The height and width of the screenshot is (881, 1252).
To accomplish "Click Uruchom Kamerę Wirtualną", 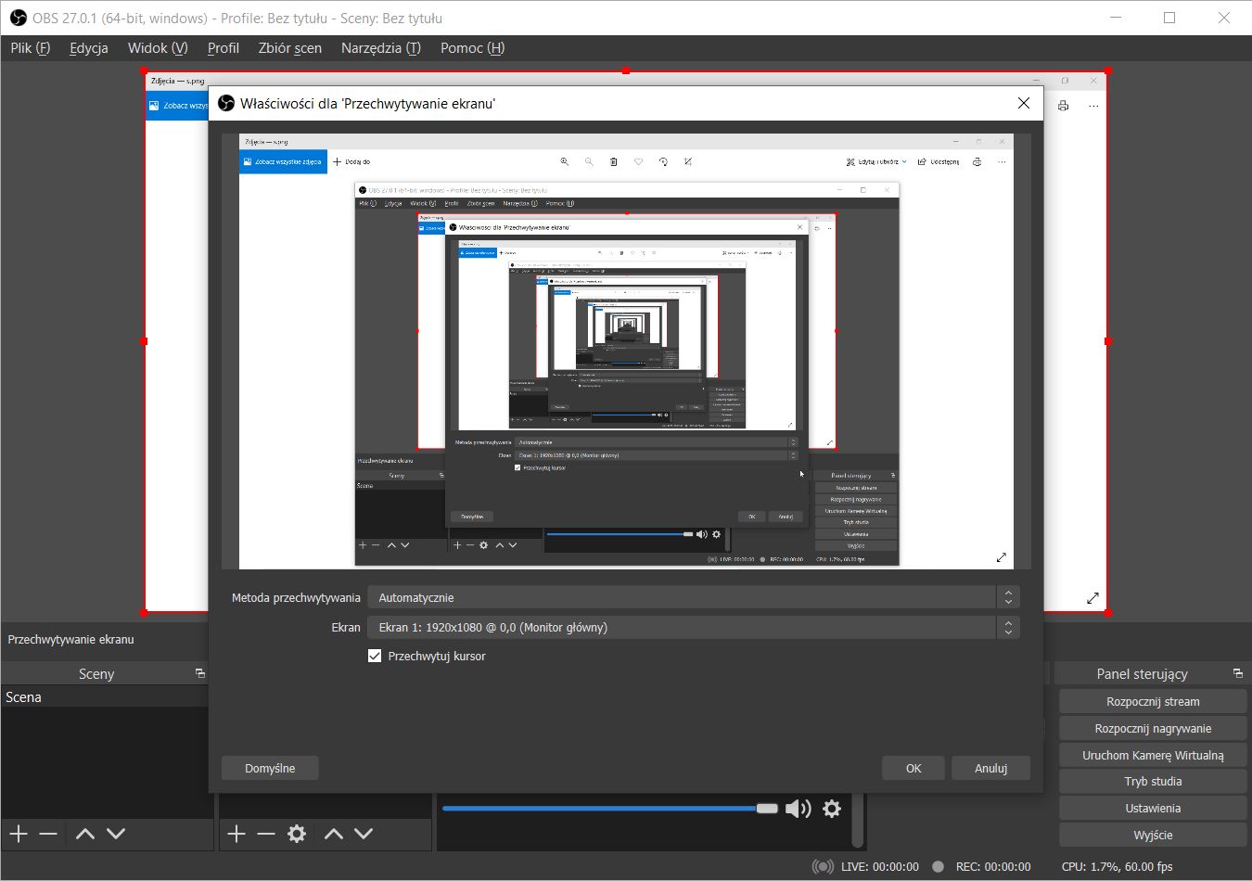I will [1153, 755].
